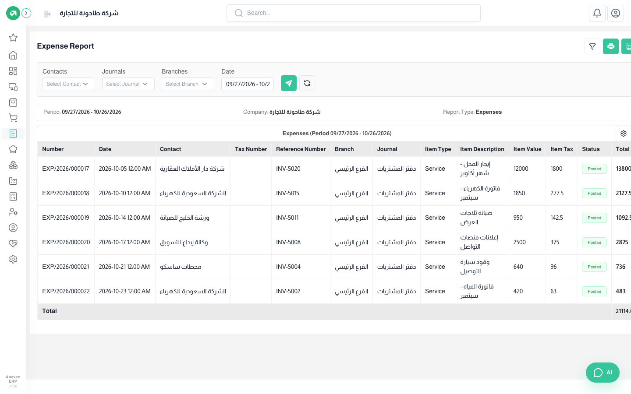
Task: Print the expense report
Action: click(611, 46)
